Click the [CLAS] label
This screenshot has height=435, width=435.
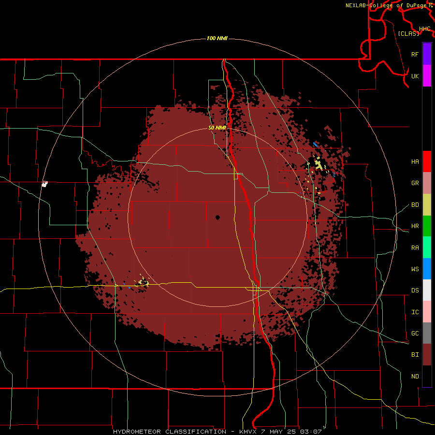pos(408,33)
